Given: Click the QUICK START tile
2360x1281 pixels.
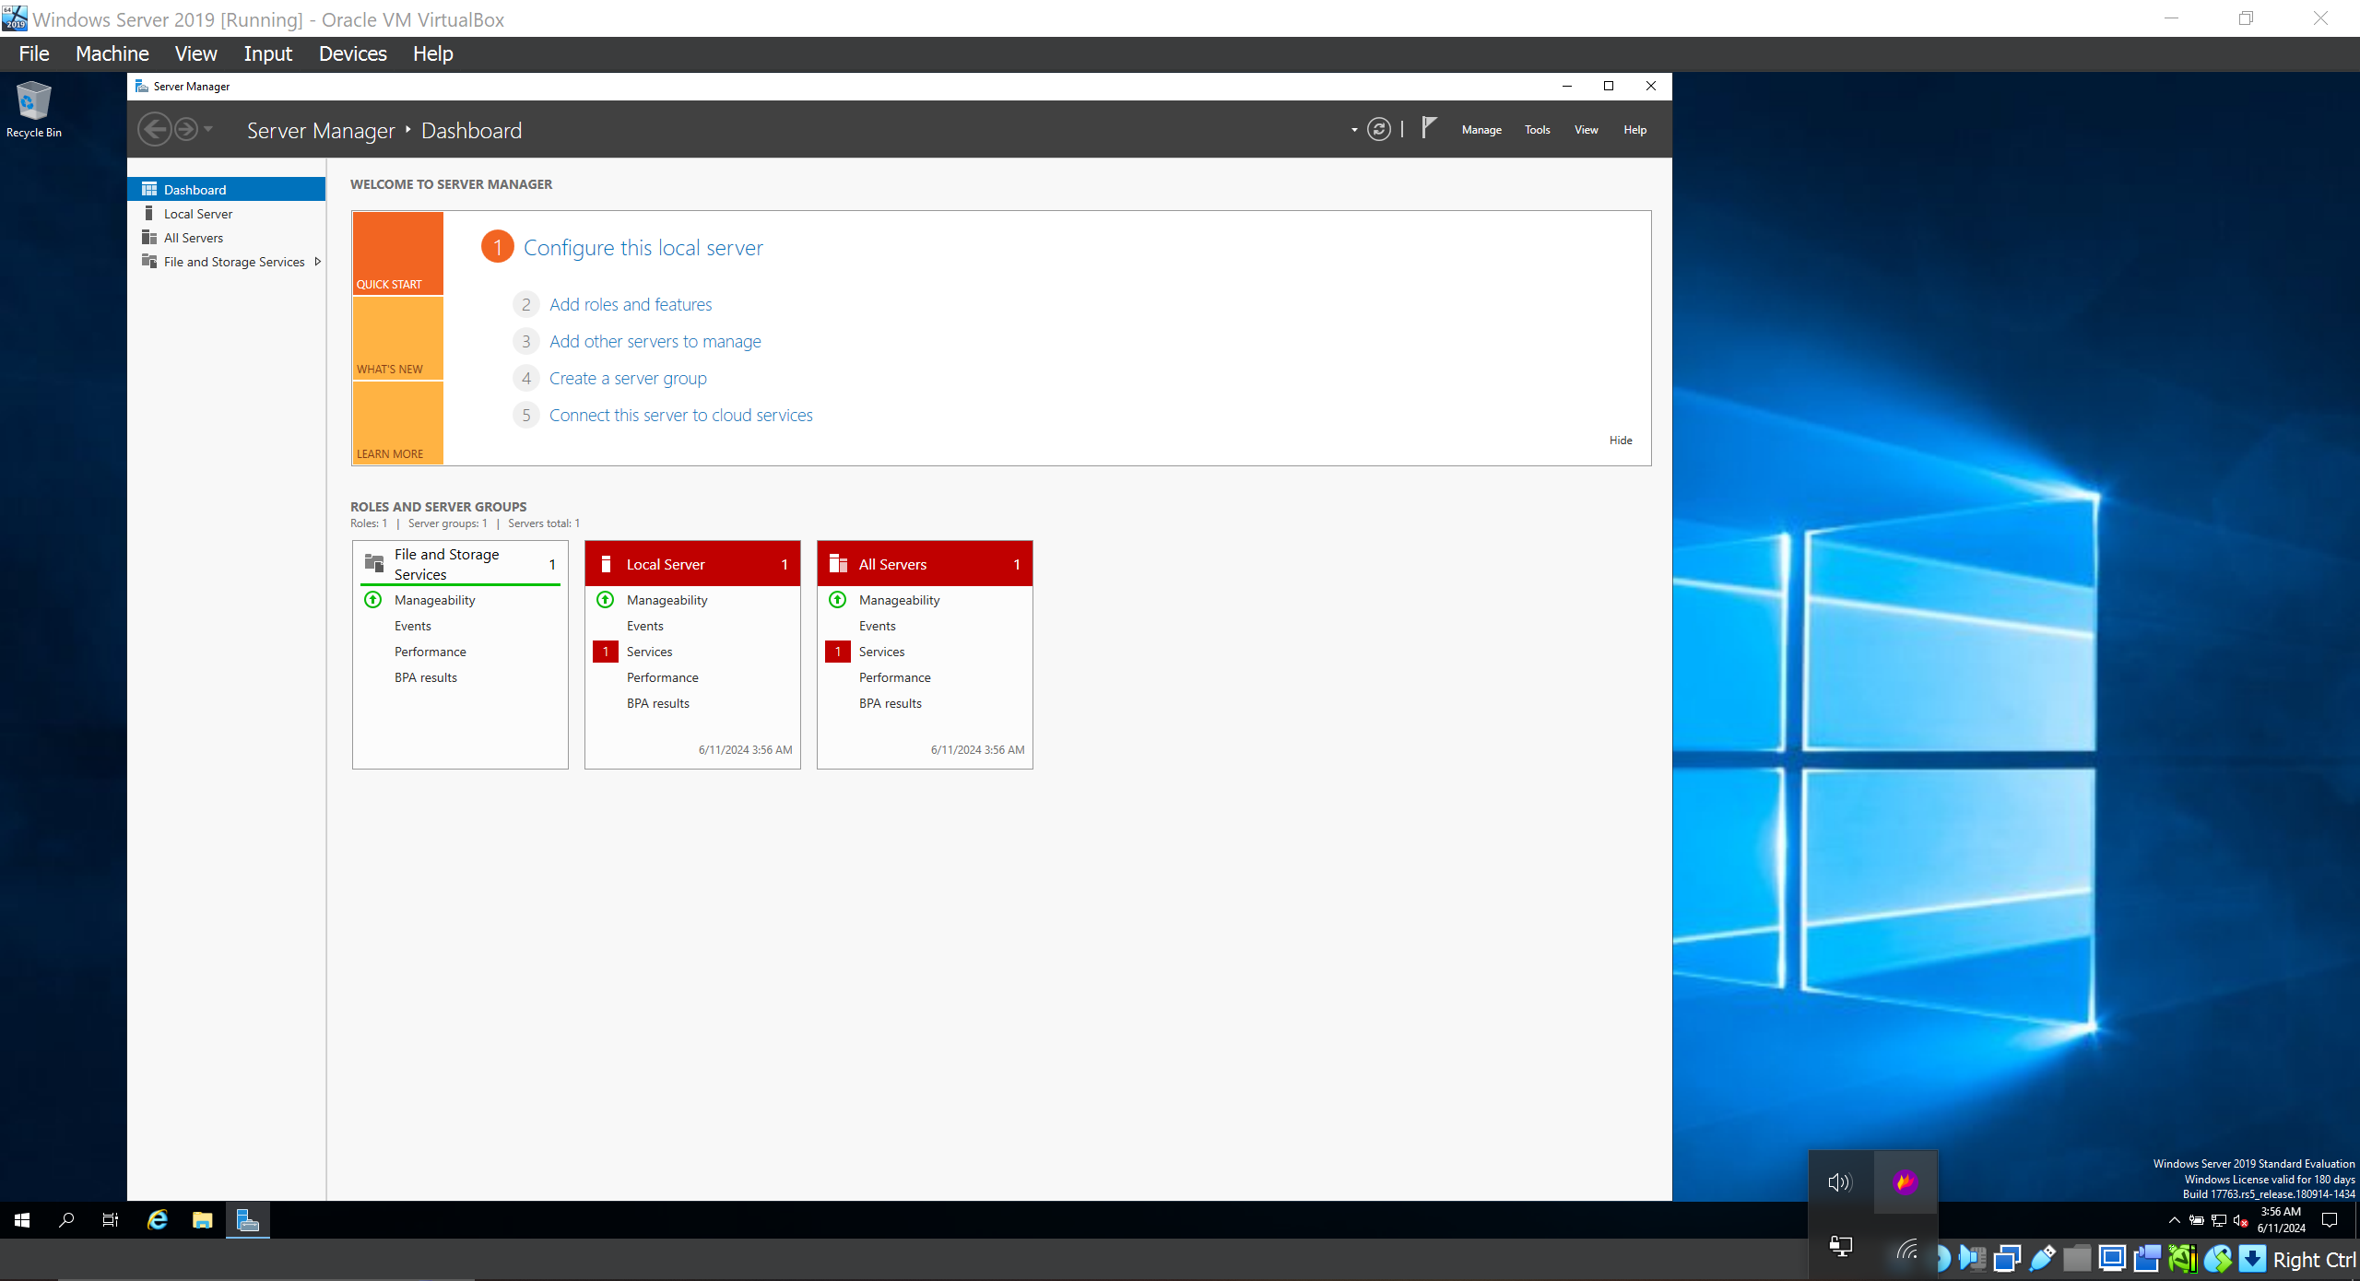Looking at the screenshot, I should (398, 253).
